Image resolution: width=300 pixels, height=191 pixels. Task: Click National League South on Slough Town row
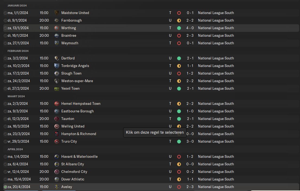point(216,73)
